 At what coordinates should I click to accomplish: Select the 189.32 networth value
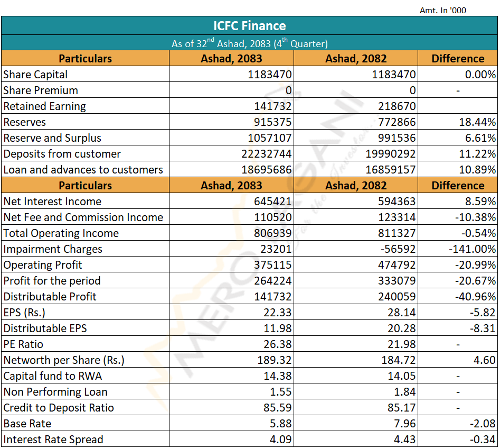coord(274,360)
